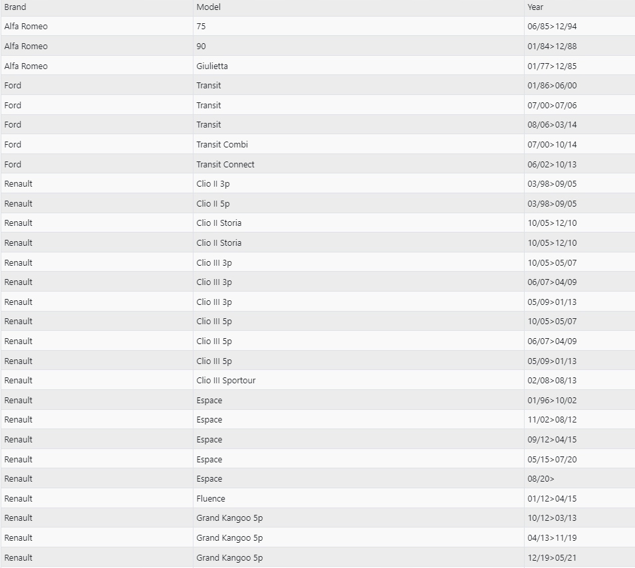Select the Clio III Sportour cell
Viewport: 635px width, 568px height.
coord(226,381)
